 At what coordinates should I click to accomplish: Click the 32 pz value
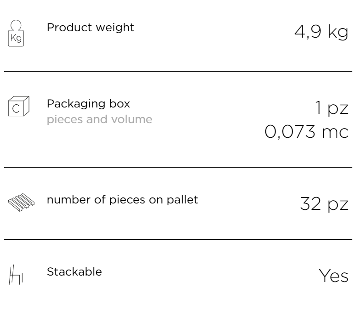point(324,204)
